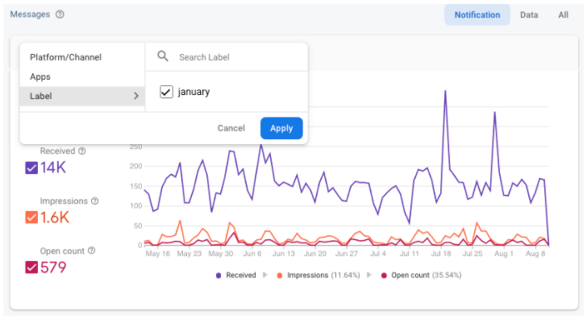Toggle the Impressions series checkbox
This screenshot has height=319, width=587.
point(31,217)
